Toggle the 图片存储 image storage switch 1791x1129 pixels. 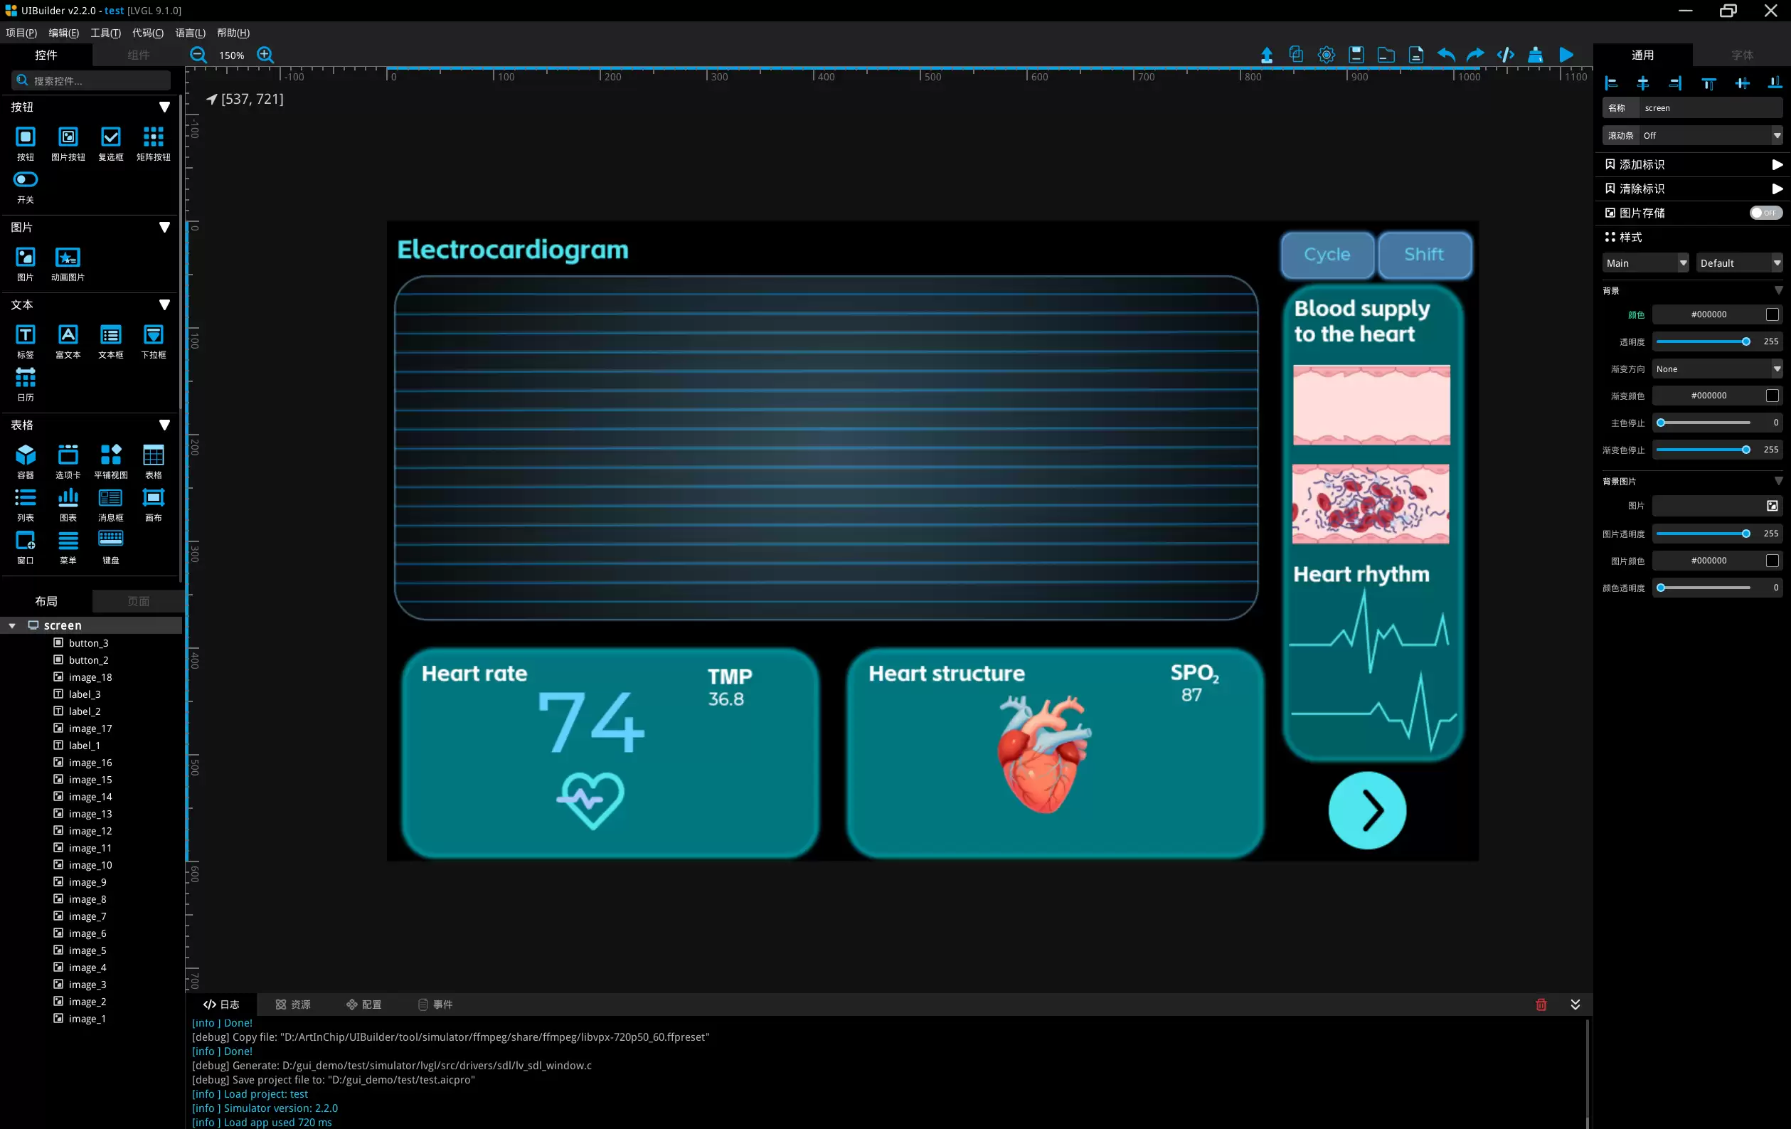point(1765,213)
